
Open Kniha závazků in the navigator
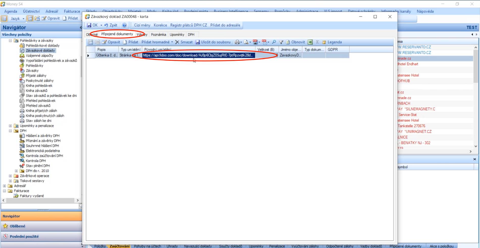[36, 91]
